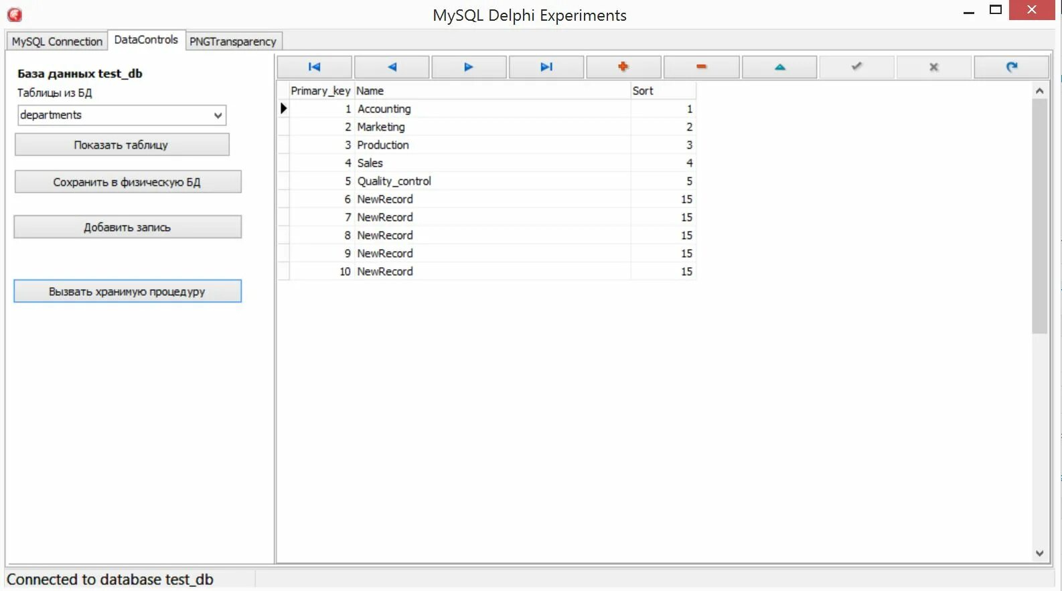This screenshot has width=1062, height=591.
Task: Select the Marketing cell
Action: (x=492, y=126)
